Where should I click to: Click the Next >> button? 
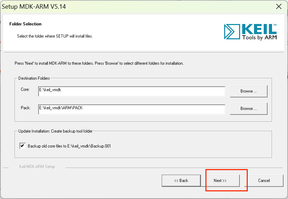pos(220,181)
